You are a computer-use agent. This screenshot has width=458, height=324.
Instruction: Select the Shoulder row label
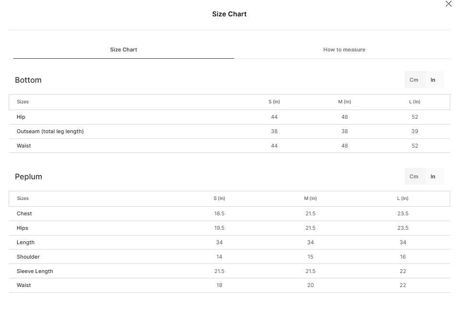[28, 257]
